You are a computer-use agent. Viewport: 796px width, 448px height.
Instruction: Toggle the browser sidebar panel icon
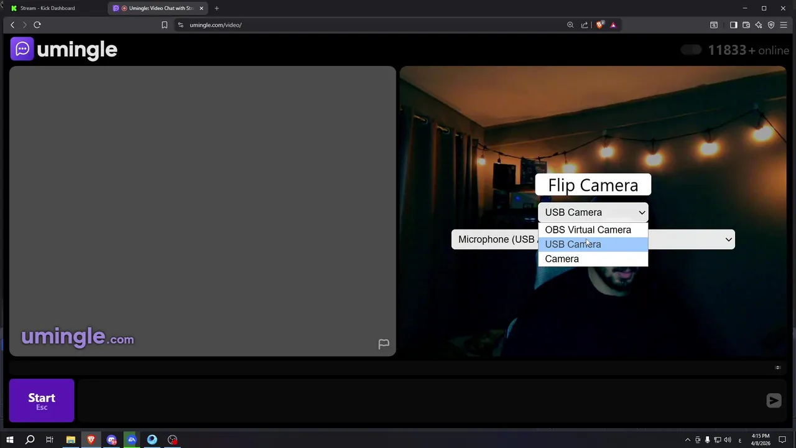point(733,25)
